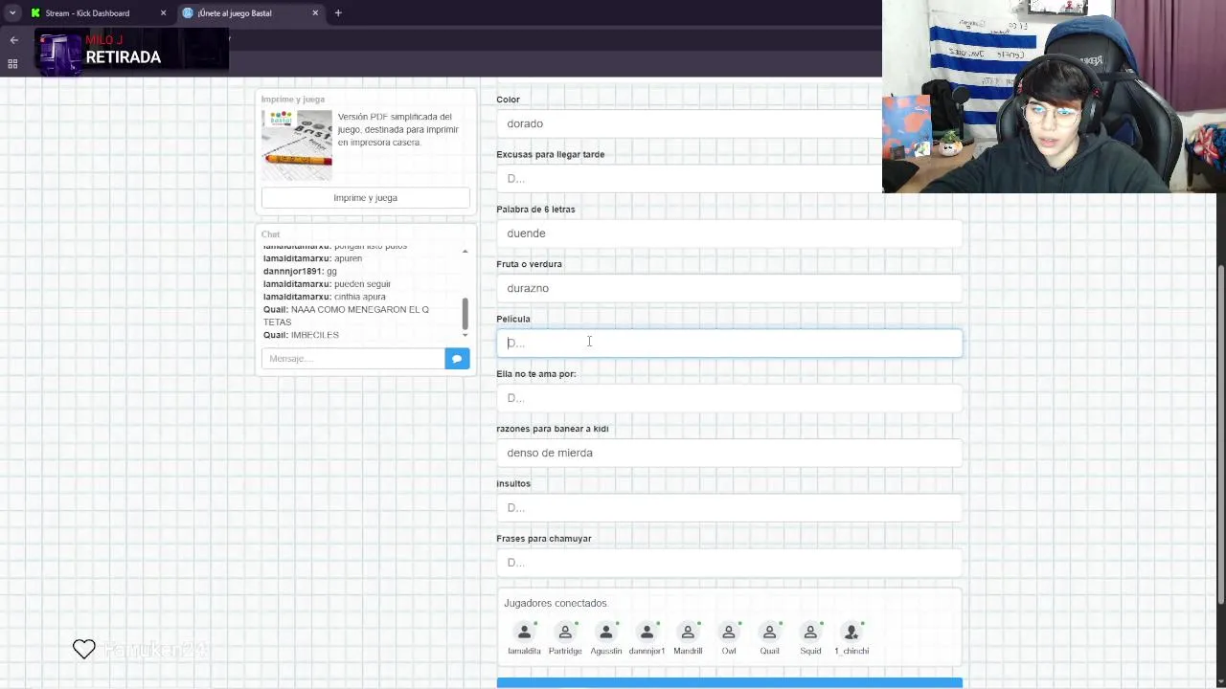Go back with the browser back arrow
The image size is (1226, 689).
click(13, 39)
